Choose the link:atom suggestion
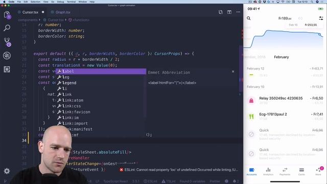The width and height of the screenshot is (327, 184). [x=101, y=100]
